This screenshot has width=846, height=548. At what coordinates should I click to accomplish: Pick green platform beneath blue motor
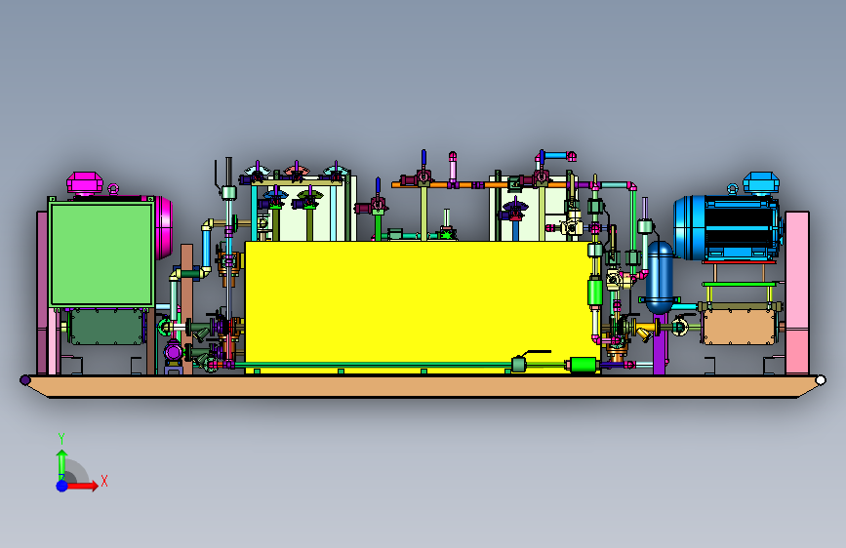coord(740,283)
